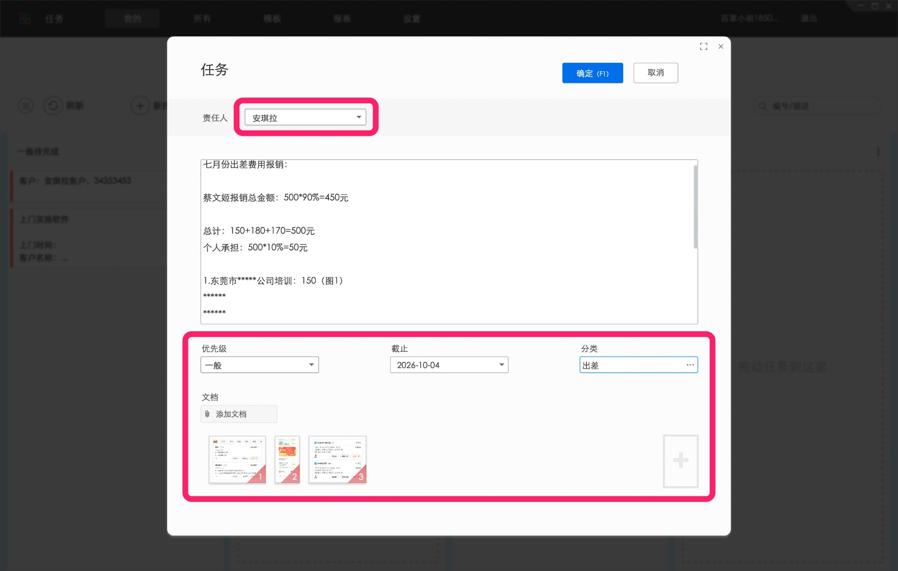This screenshot has width=898, height=571.
Task: Open the 截止 date dropdown 2026-10-04
Action: (x=449, y=365)
